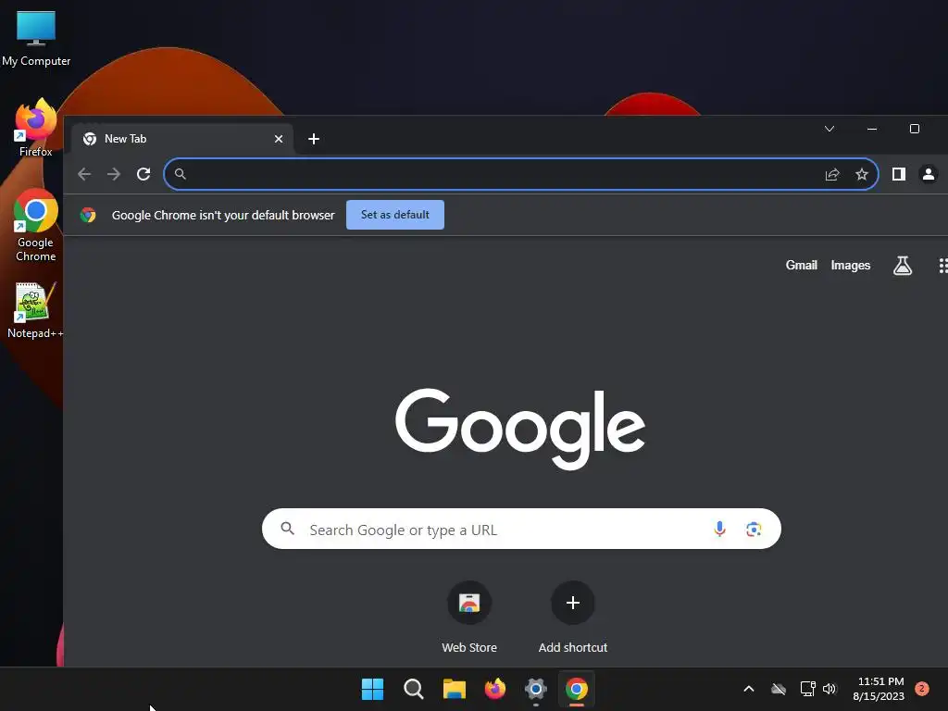Image resolution: width=948 pixels, height=711 pixels.
Task: Open the Chrome side panel
Action: (x=898, y=174)
